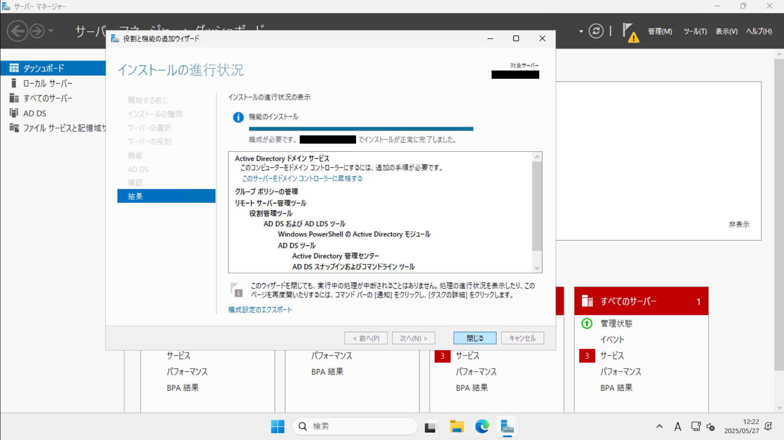The image size is (784, 440).
Task: Click BPA 結果 in すべてのサーバー tile
Action: click(616, 388)
